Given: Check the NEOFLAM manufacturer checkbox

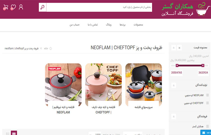Looking at the screenshot, I should 208,95.
